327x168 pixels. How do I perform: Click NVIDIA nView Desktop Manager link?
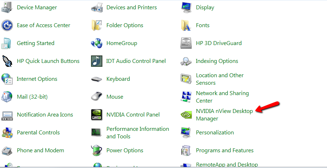[225, 115]
